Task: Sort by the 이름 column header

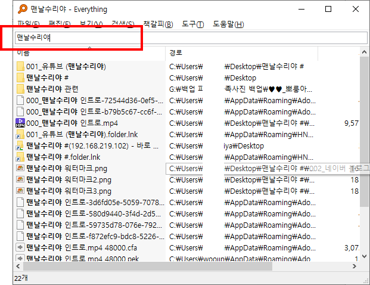Action: [89, 53]
